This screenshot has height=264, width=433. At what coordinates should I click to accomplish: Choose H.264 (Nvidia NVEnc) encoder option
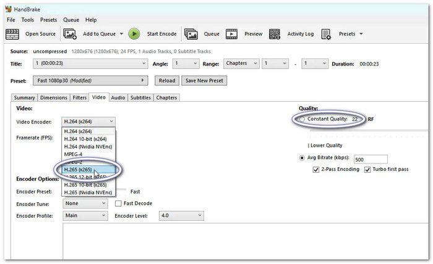(88, 147)
